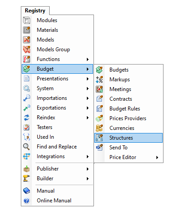Expand the Functions submenu arrow
Screen dimensions: 179x224
[x=88, y=59]
